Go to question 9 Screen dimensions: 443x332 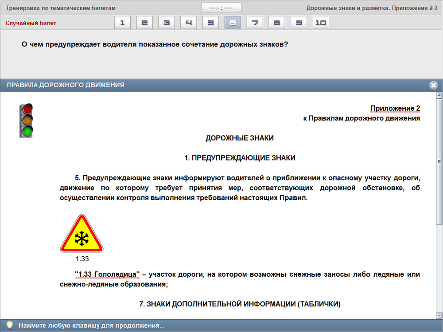[299, 23]
